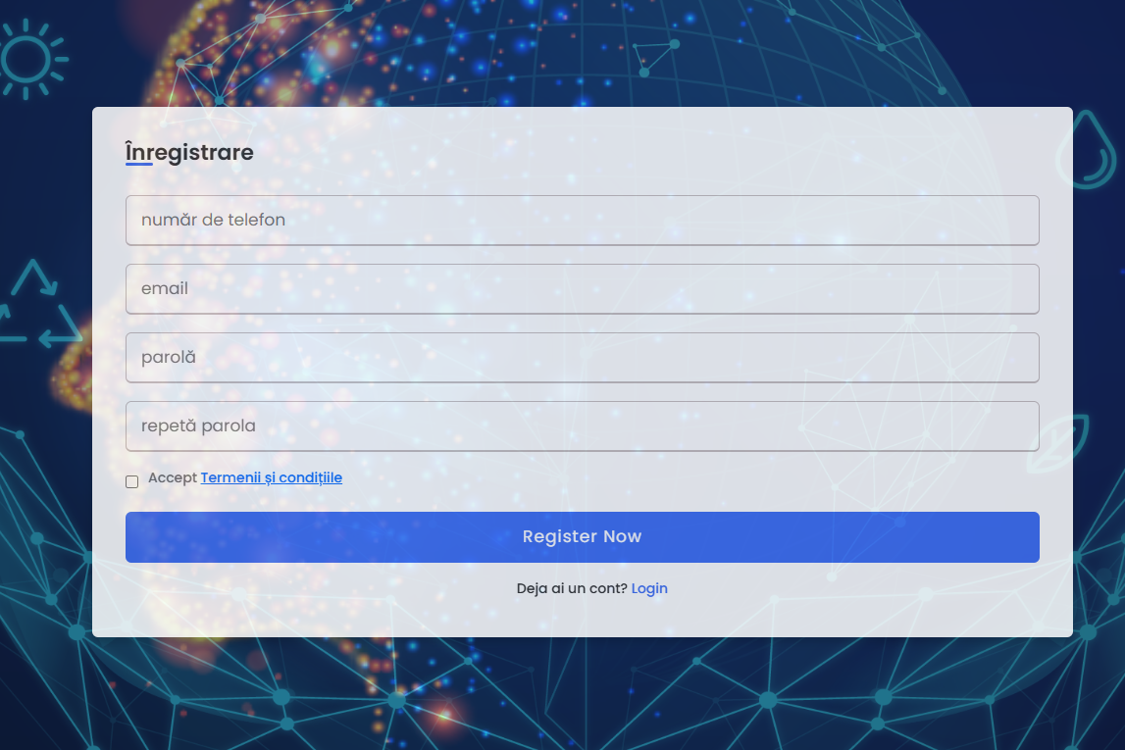
Task: Click the repetă parola field
Action: (582, 425)
